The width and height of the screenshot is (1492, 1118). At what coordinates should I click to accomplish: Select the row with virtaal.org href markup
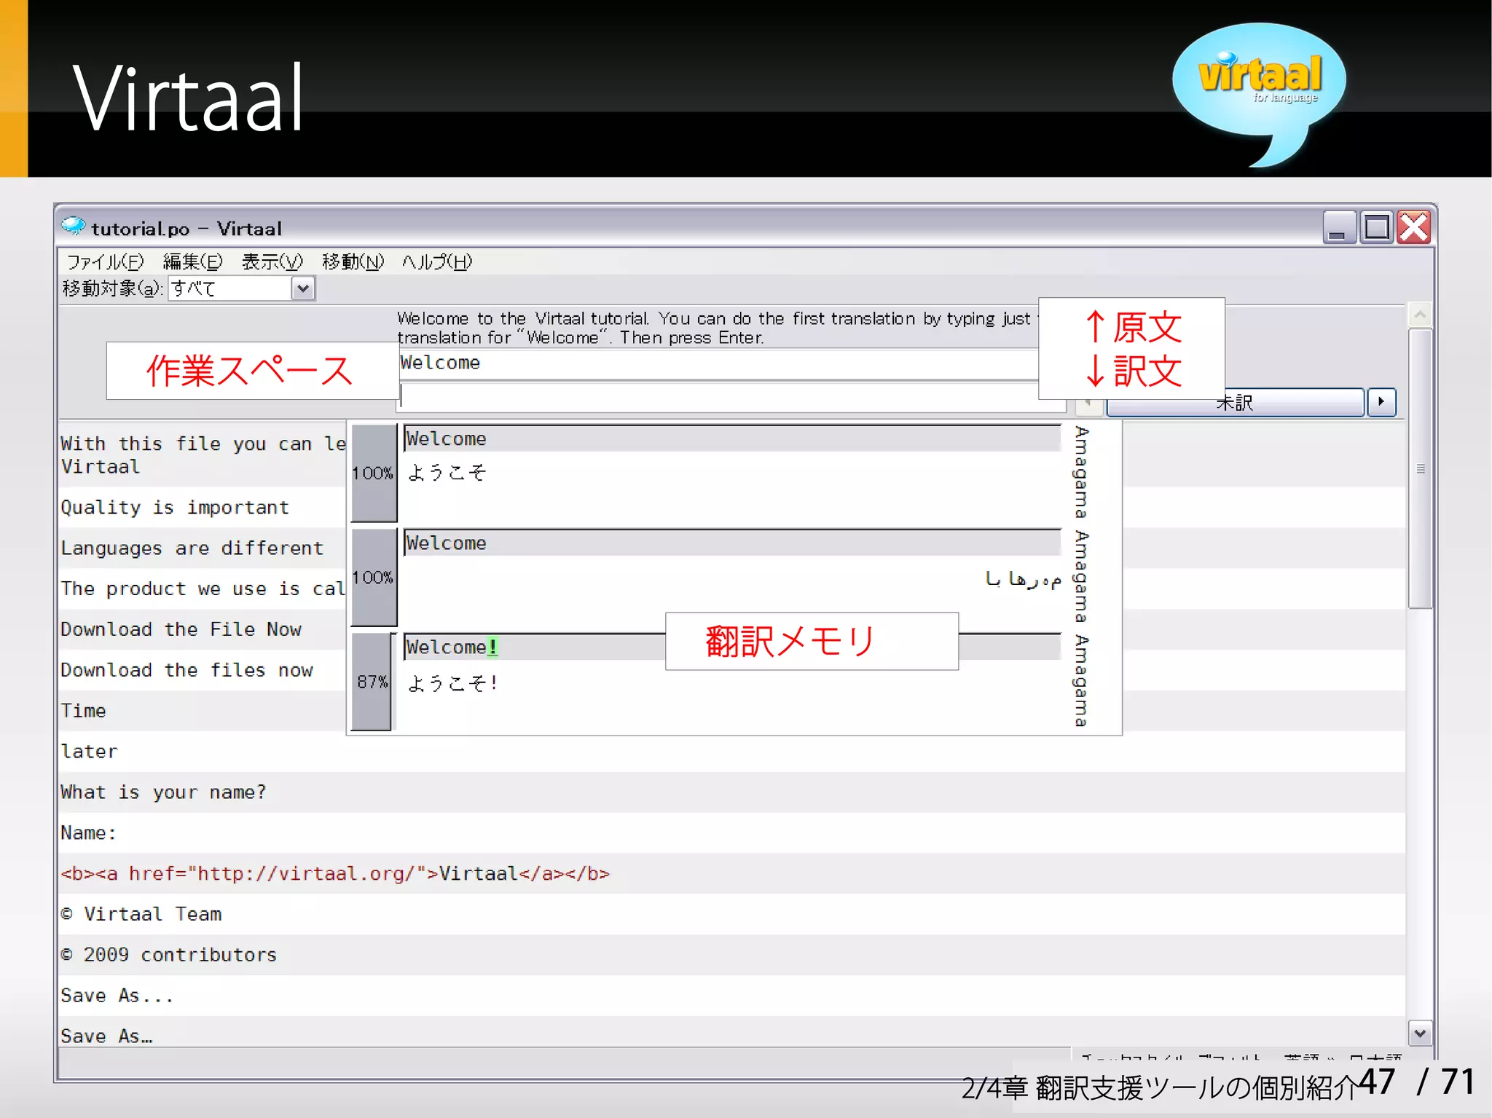[x=732, y=874]
